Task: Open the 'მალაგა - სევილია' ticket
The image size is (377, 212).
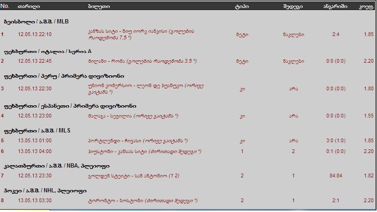Action: click(x=133, y=116)
